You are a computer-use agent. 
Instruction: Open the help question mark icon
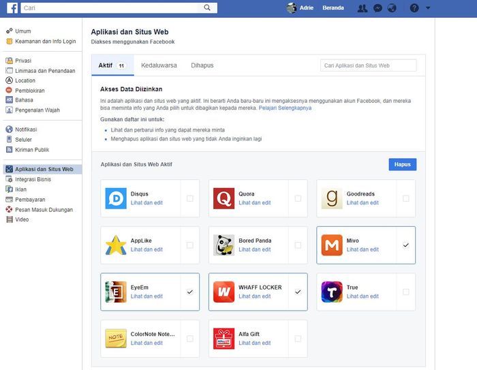[x=414, y=8]
